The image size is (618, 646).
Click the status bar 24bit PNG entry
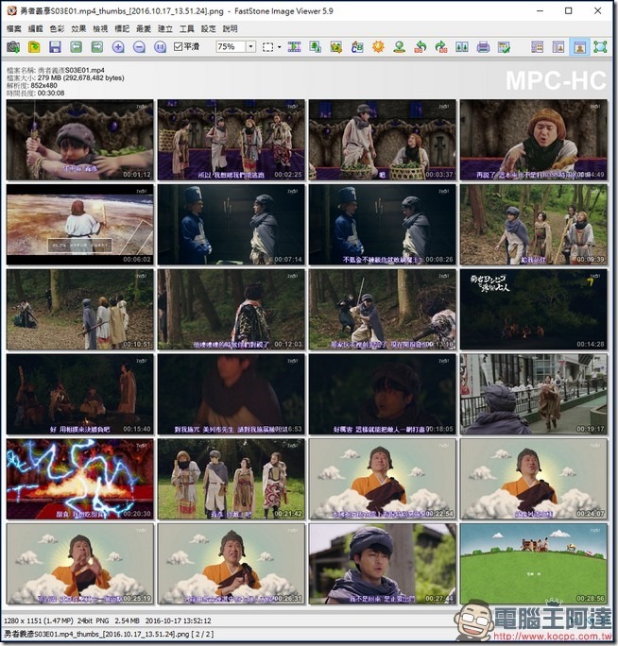coord(94,620)
